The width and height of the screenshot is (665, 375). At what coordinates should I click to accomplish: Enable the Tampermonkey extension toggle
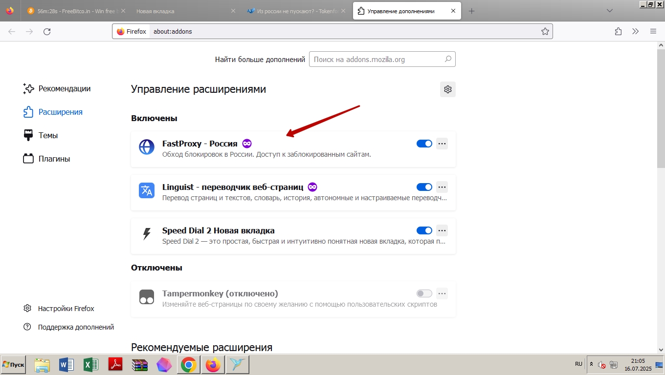(424, 293)
